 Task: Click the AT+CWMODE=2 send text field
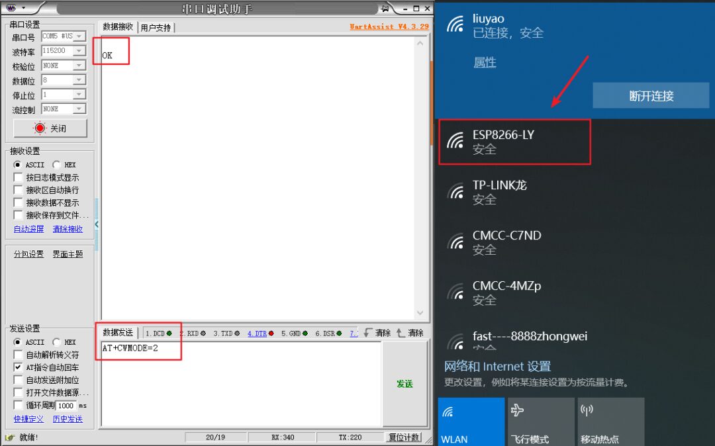pos(241,384)
